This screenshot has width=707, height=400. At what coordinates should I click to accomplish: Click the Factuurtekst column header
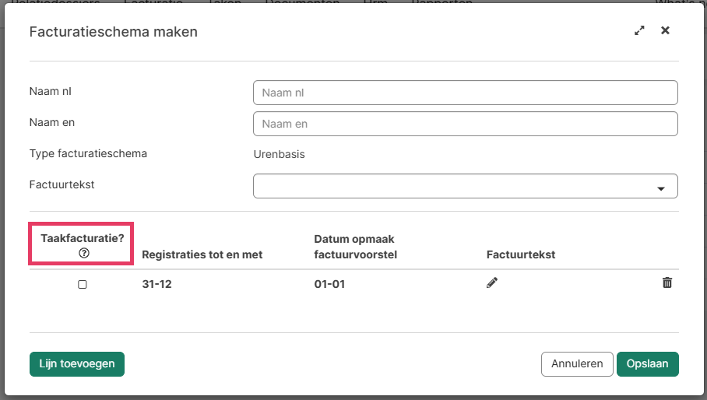click(x=520, y=254)
